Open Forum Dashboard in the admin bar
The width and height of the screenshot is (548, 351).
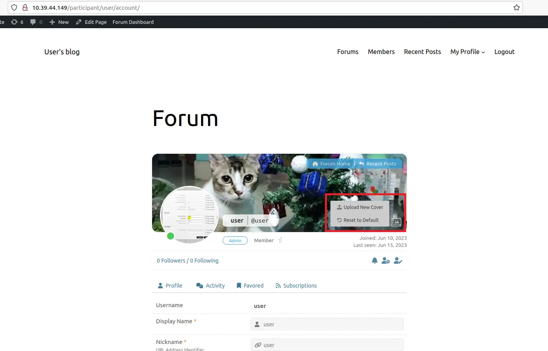pos(133,22)
